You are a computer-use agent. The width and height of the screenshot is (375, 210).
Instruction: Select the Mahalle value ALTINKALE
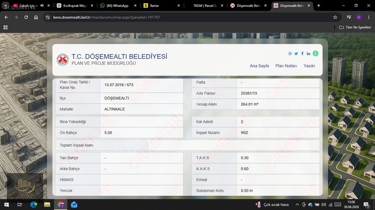point(114,109)
